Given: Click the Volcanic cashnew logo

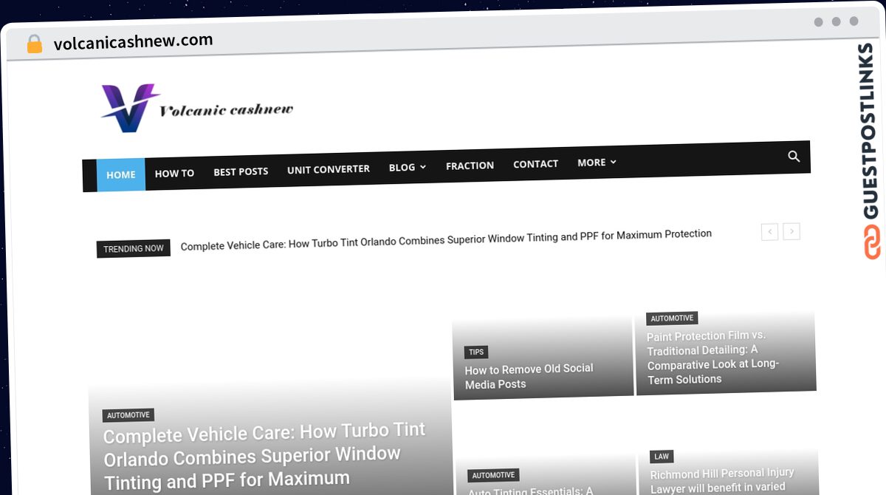Looking at the screenshot, I should [197, 109].
